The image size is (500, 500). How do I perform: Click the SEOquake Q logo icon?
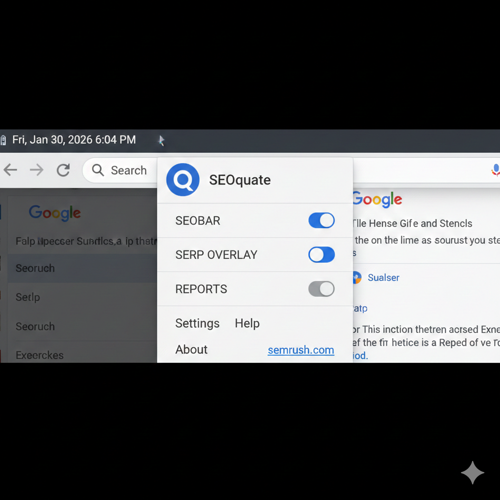point(182,180)
